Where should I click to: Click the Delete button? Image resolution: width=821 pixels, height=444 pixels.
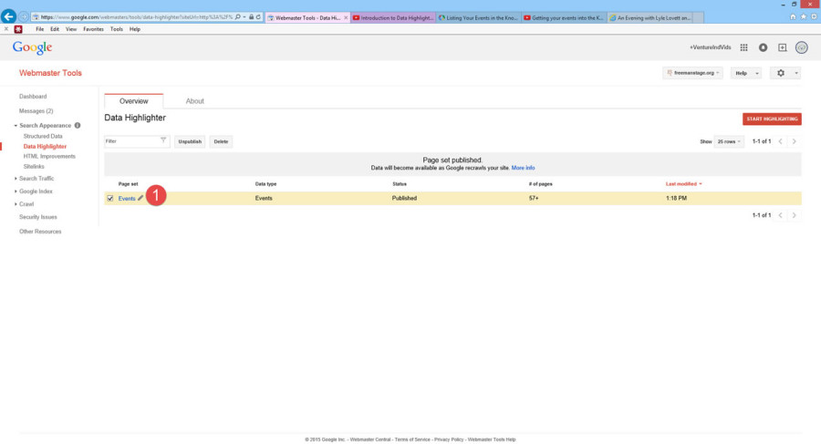click(221, 141)
